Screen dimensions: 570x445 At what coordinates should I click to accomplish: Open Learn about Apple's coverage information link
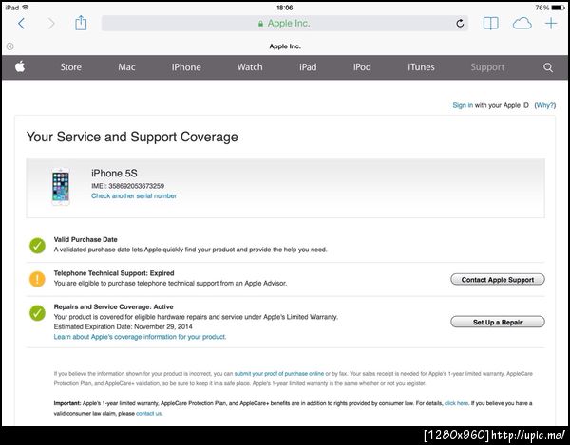[140, 337]
